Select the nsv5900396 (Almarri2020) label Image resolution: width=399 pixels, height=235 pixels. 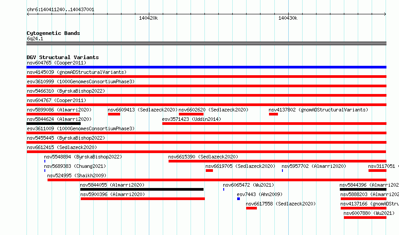113,194
